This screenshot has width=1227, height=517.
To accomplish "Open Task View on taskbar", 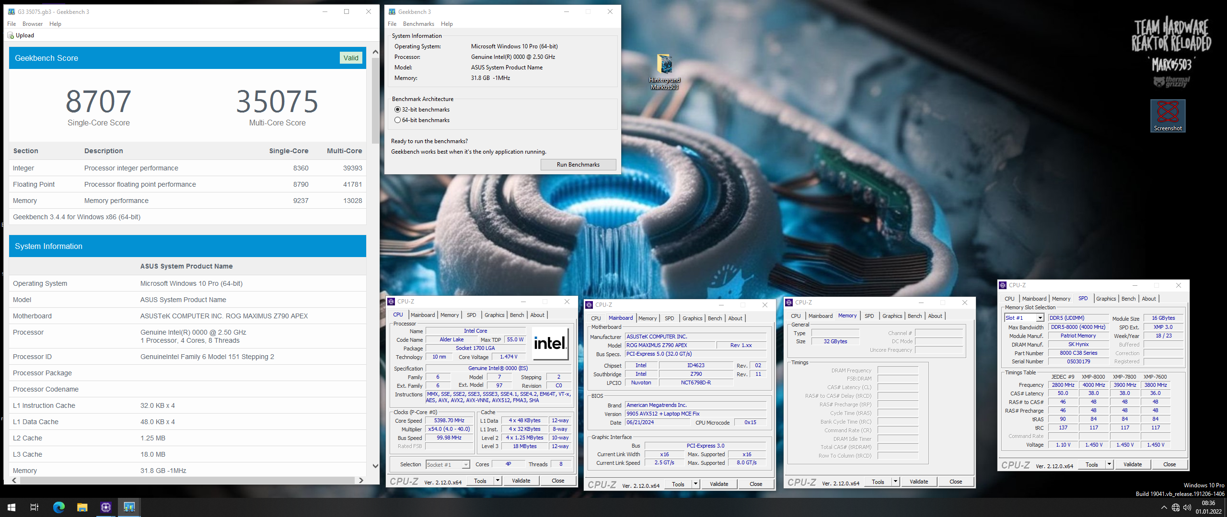I will [35, 507].
